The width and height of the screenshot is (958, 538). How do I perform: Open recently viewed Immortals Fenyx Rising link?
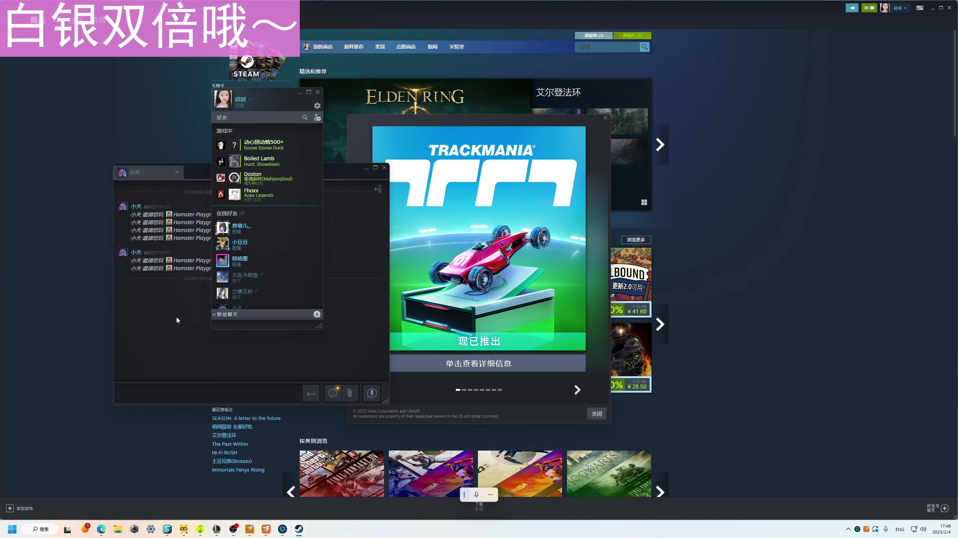coord(238,470)
